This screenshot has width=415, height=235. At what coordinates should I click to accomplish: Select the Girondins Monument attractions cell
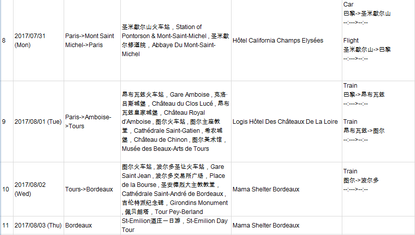point(175,189)
